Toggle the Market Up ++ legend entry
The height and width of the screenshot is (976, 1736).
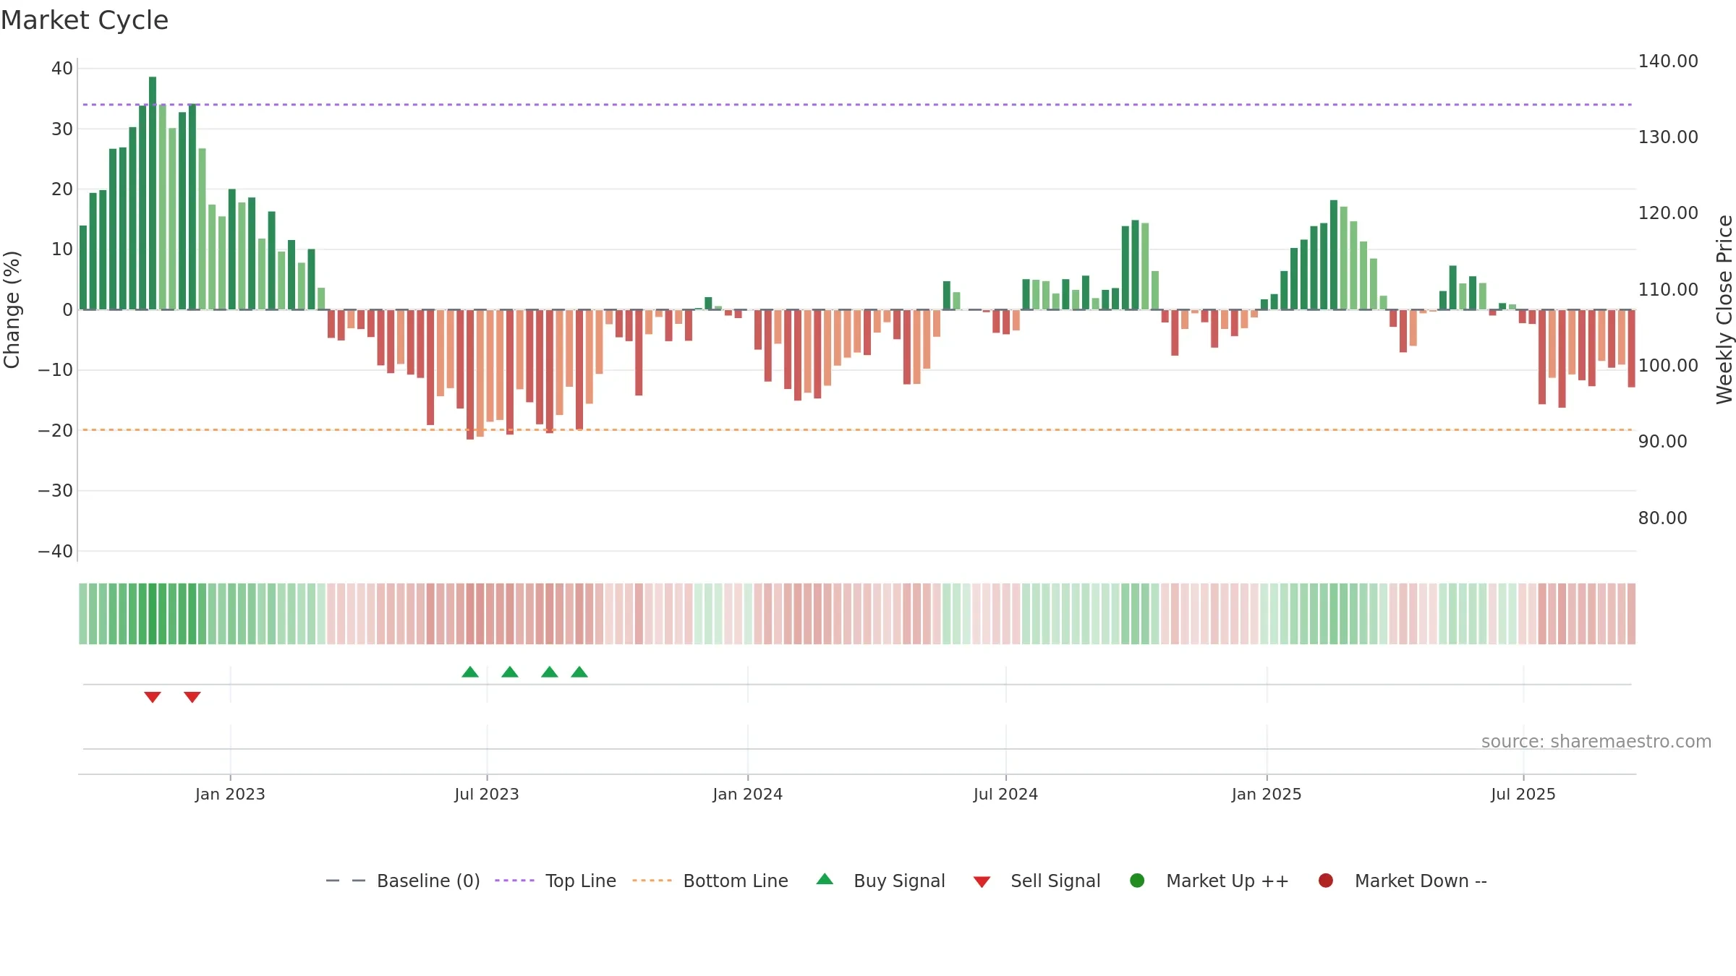(x=1209, y=881)
